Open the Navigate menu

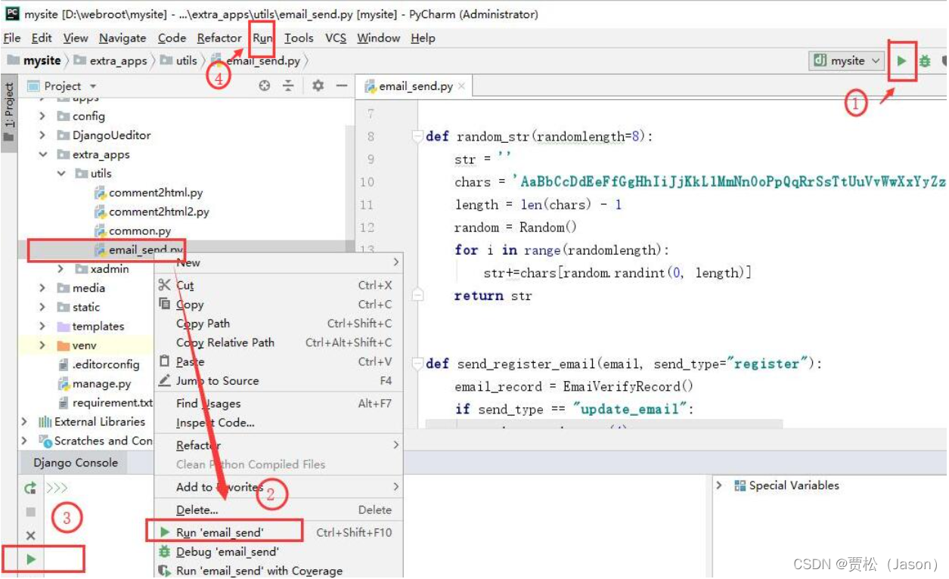click(123, 38)
